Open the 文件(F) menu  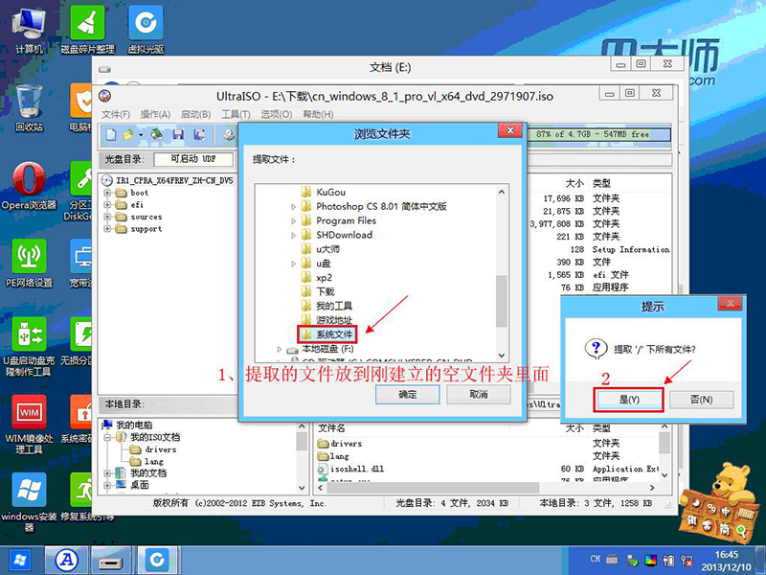tap(116, 114)
